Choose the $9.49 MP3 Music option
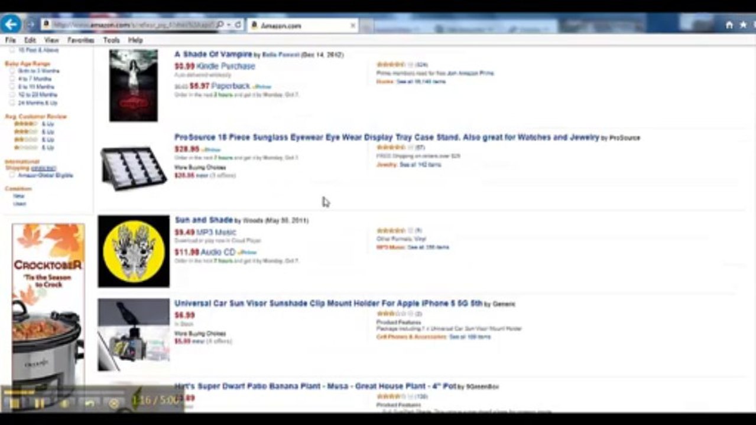Image resolution: width=756 pixels, height=425 pixels. (205, 232)
